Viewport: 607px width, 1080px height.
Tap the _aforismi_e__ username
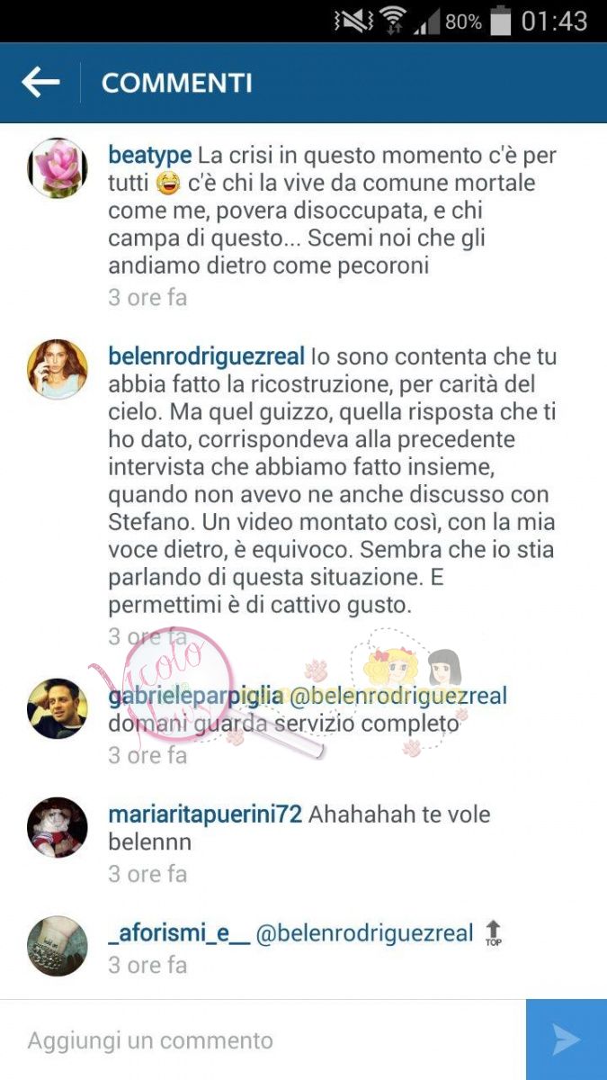click(179, 933)
